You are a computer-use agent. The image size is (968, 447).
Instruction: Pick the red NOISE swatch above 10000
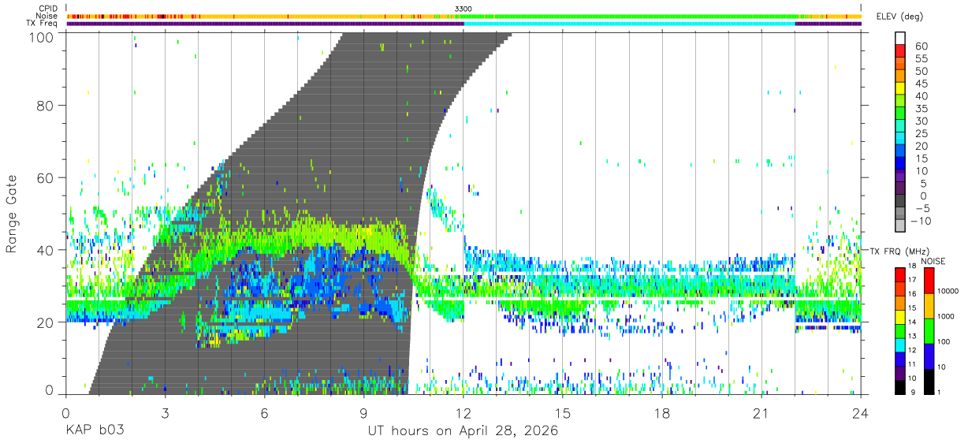pos(928,280)
